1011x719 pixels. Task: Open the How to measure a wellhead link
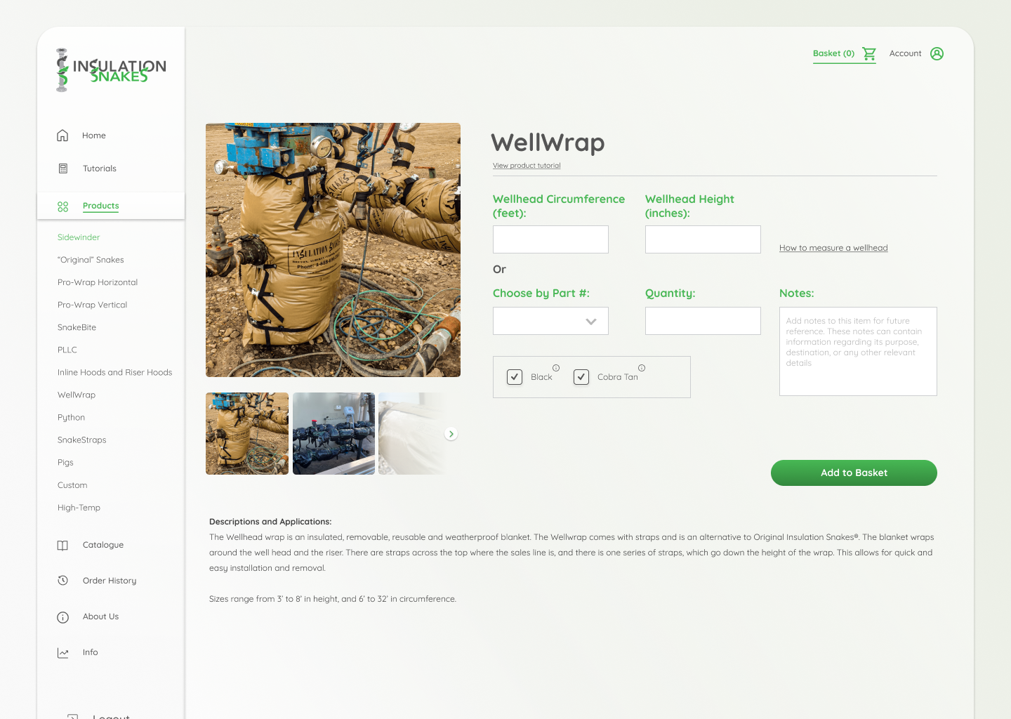click(x=833, y=248)
